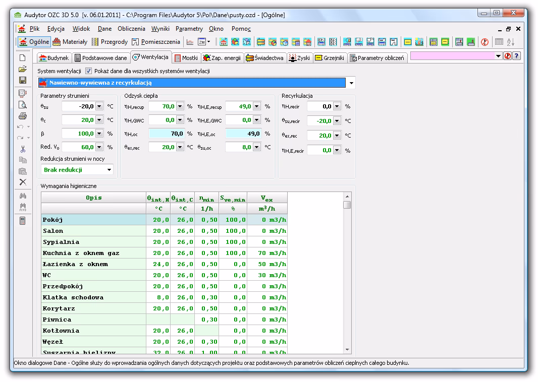Click the black X delete icon

click(x=22, y=182)
